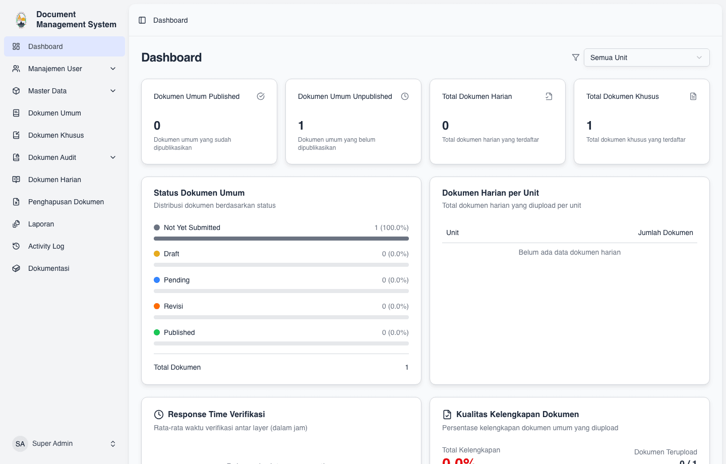This screenshot has width=726, height=464.
Task: Click the Total Dokumen Harian card icon
Action: (x=549, y=96)
